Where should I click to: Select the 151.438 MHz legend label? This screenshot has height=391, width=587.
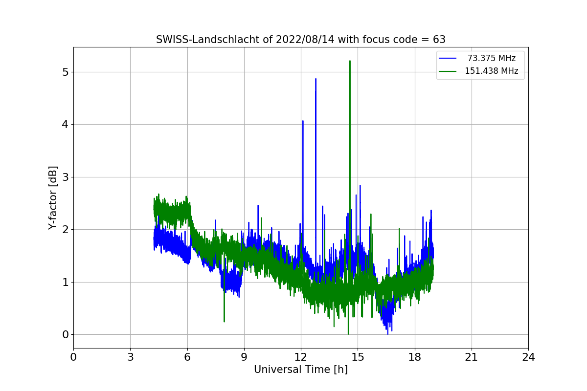click(491, 71)
